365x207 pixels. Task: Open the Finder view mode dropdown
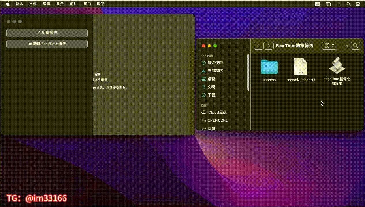pyautogui.click(x=329, y=46)
